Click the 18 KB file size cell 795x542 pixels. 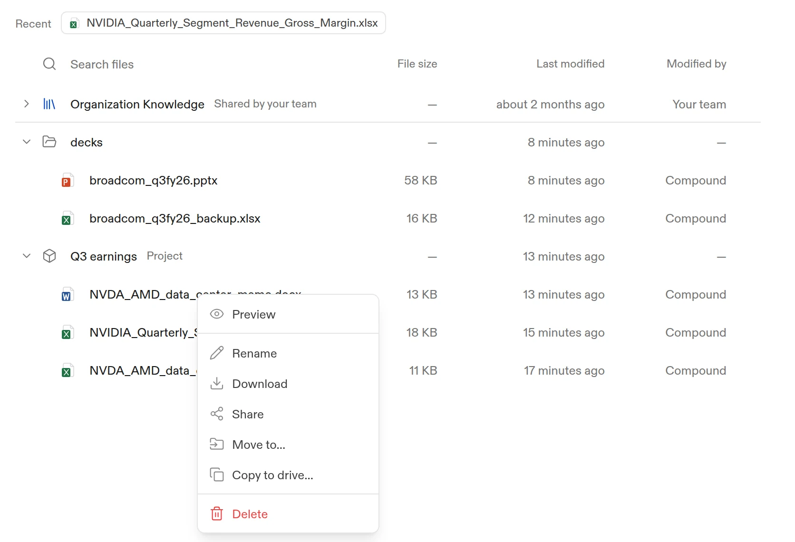coord(421,332)
